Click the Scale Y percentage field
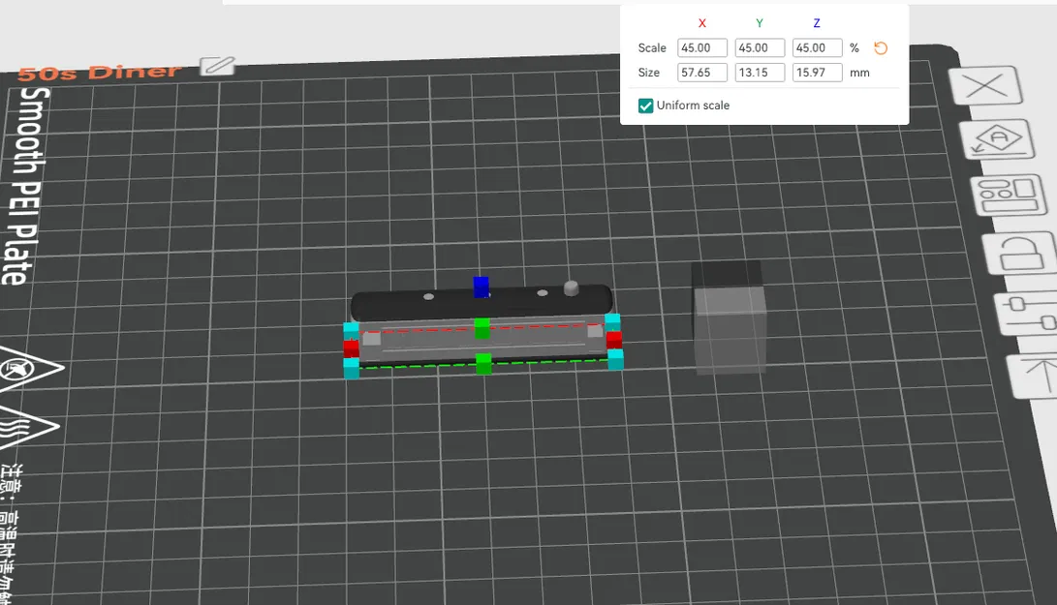The height and width of the screenshot is (605, 1057). pos(760,47)
